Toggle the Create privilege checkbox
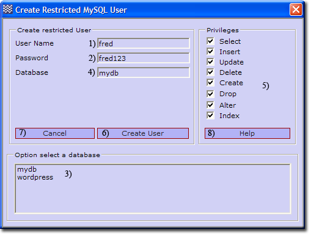 point(210,83)
